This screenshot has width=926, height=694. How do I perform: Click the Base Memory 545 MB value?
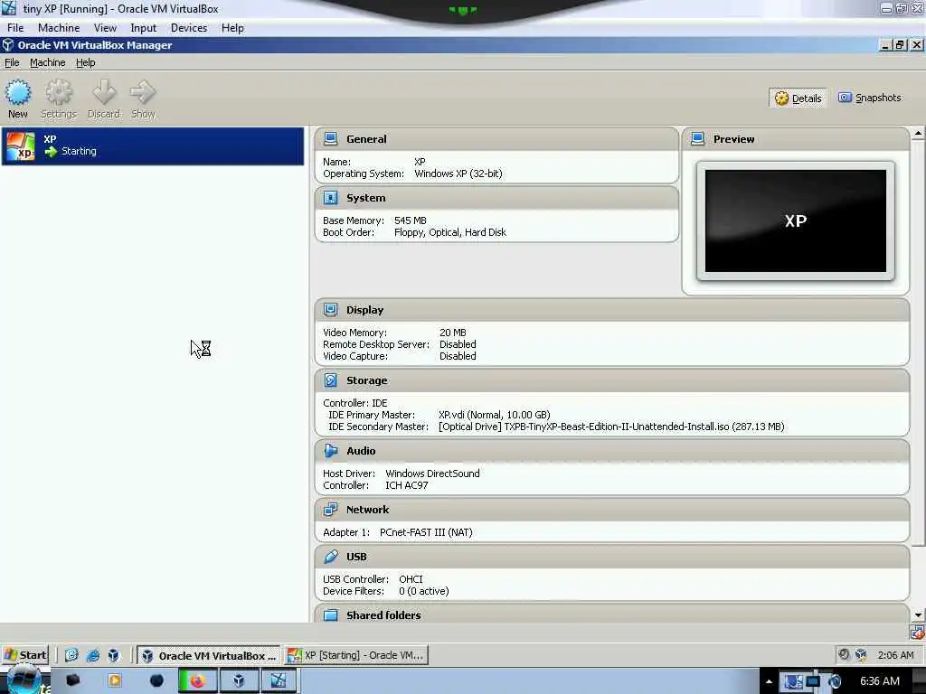tap(410, 220)
